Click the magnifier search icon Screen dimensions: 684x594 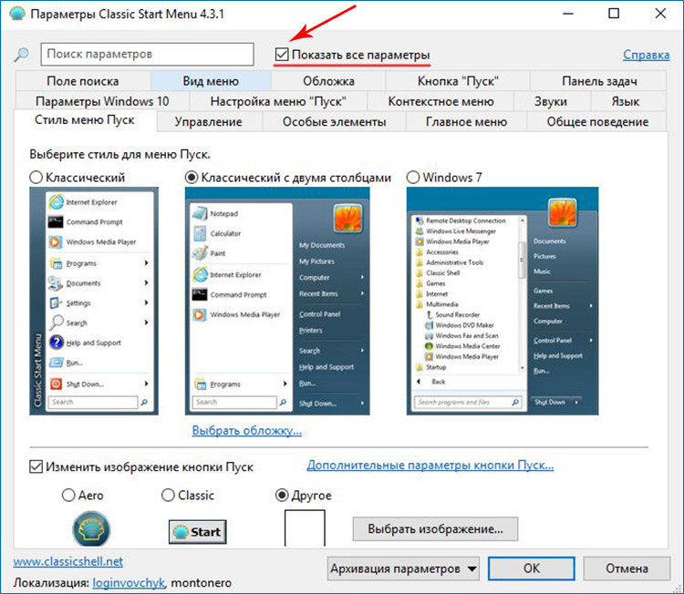tap(21, 55)
